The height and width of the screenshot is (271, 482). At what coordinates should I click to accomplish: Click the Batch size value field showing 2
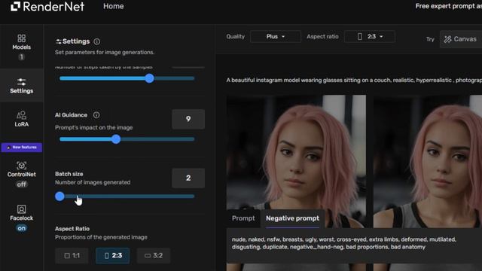(x=188, y=178)
